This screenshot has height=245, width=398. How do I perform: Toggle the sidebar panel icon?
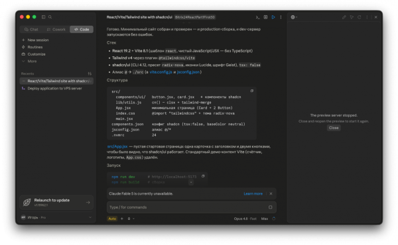[43, 17]
